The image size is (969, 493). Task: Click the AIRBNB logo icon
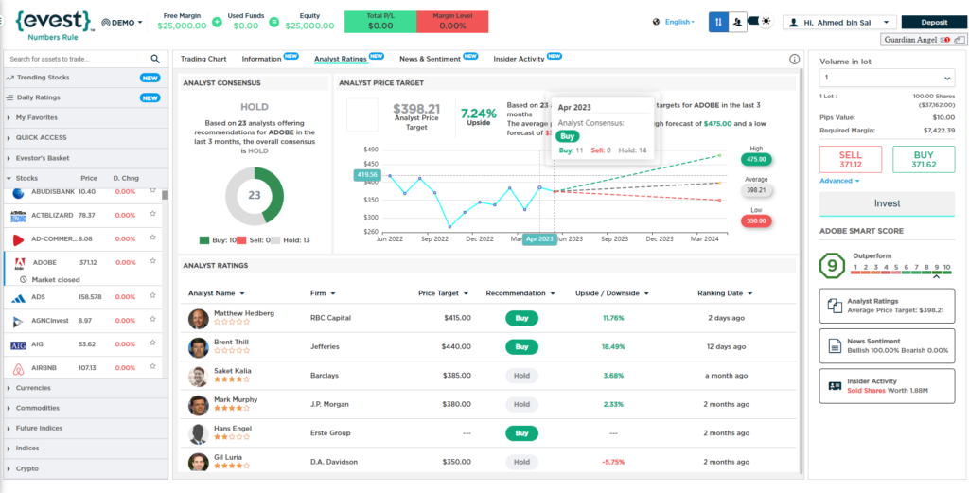click(x=19, y=368)
